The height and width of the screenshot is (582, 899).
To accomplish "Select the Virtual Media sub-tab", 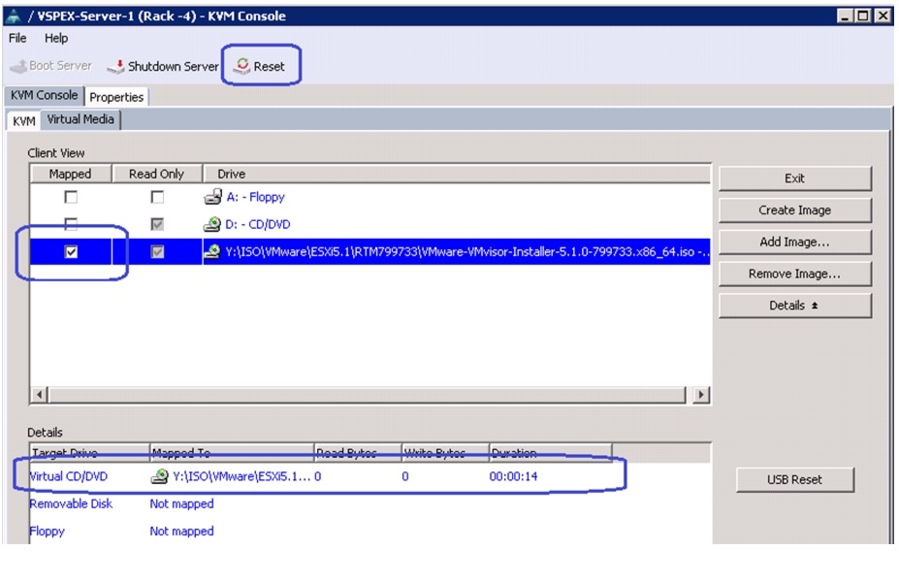I will [80, 119].
